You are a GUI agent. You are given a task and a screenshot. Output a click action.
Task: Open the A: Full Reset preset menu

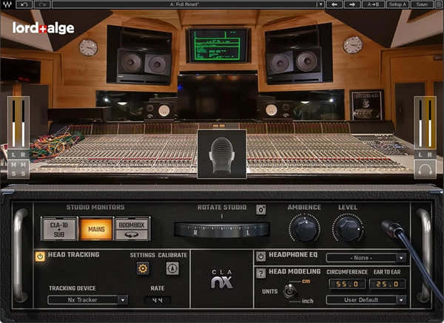(x=184, y=4)
